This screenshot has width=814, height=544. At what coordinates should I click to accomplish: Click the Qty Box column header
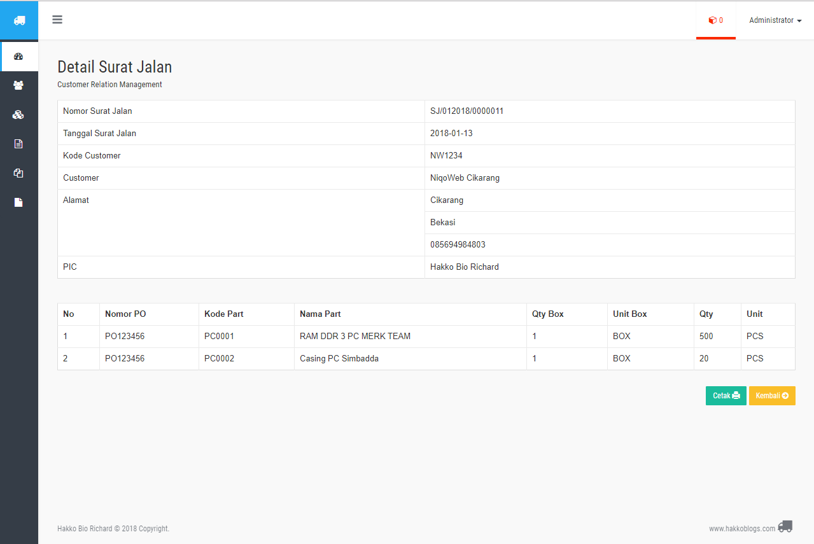coord(548,314)
